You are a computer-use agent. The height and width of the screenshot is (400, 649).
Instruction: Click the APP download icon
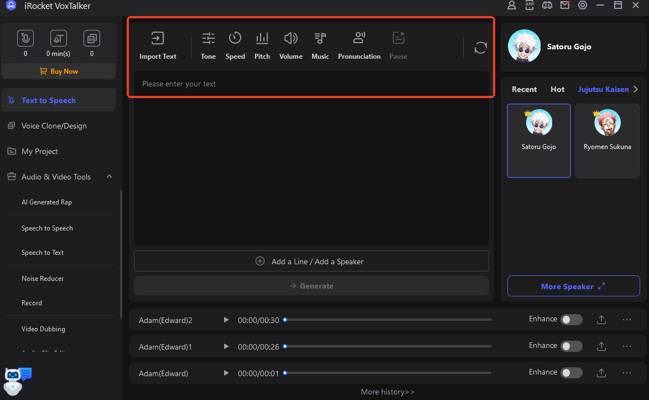point(529,5)
